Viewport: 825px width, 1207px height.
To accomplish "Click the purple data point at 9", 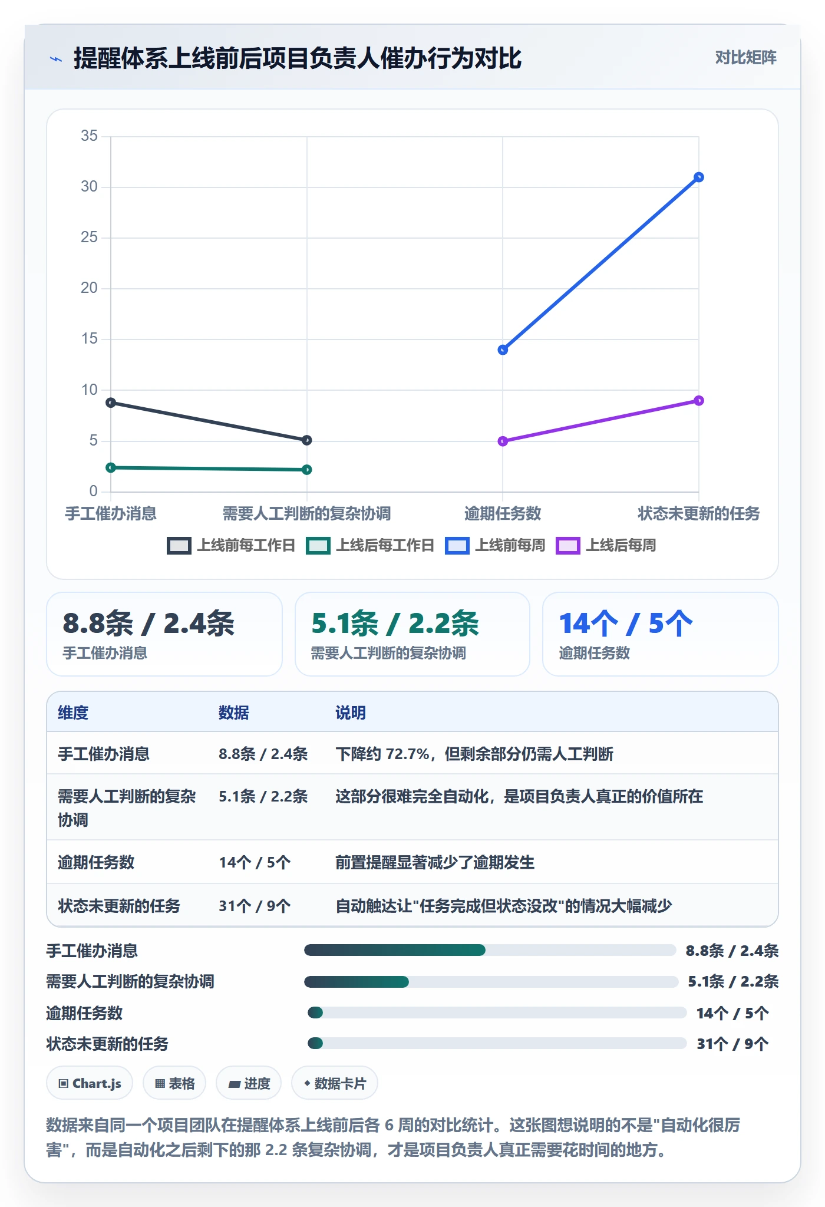I will (699, 401).
